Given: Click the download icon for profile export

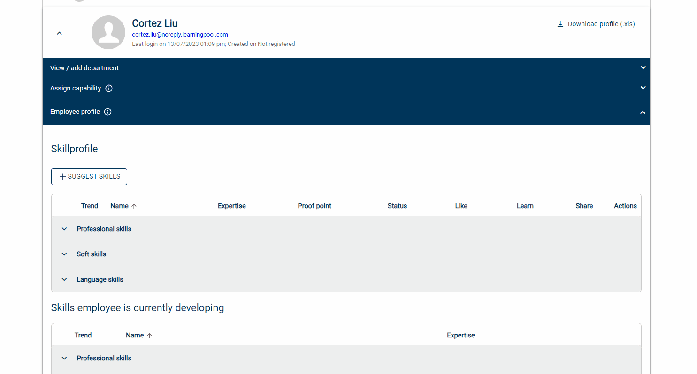Looking at the screenshot, I should (x=560, y=24).
